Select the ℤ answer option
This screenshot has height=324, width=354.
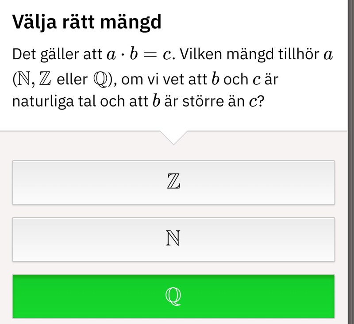tap(173, 182)
